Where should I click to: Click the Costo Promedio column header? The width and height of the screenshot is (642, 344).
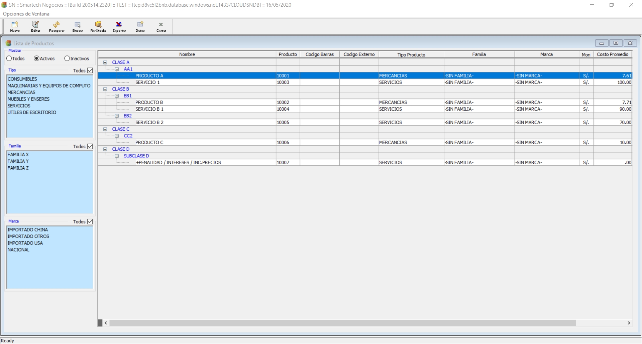(613, 54)
